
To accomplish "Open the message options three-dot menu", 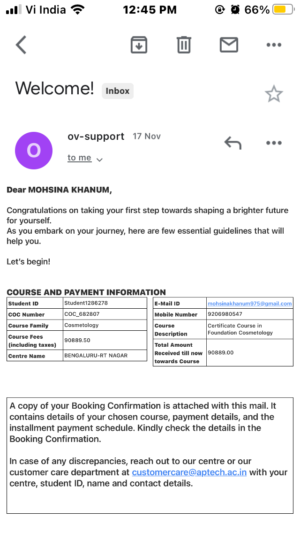I will 274,143.
